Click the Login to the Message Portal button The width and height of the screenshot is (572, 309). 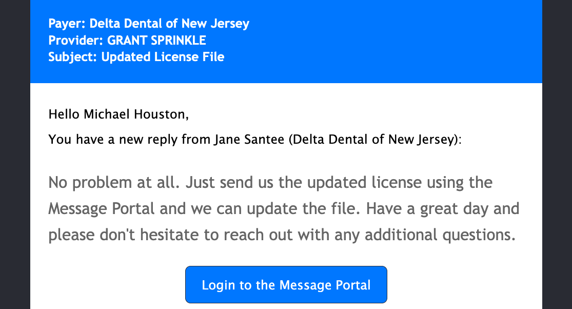tap(286, 285)
